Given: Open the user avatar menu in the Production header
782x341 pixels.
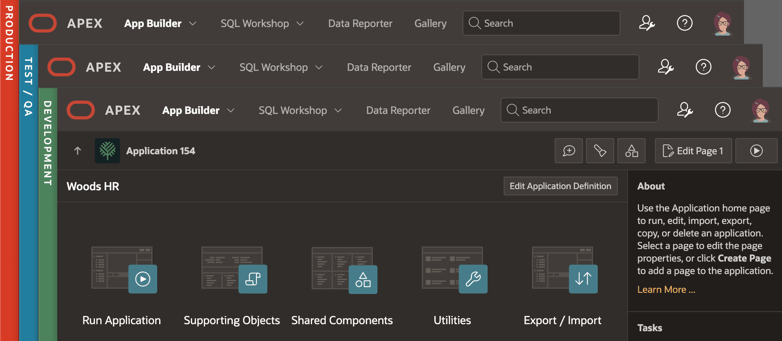Looking at the screenshot, I should pos(722,23).
